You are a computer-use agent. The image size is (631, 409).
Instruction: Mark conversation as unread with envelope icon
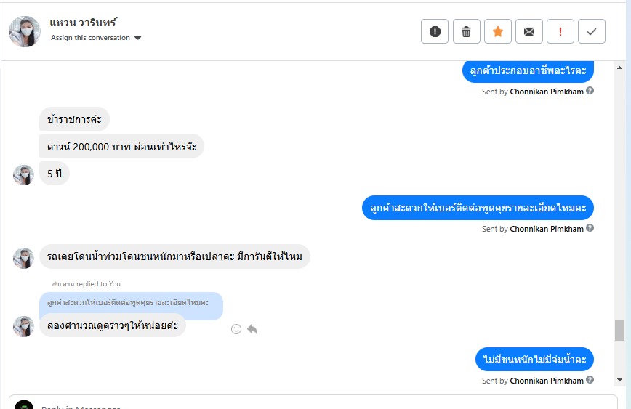529,31
